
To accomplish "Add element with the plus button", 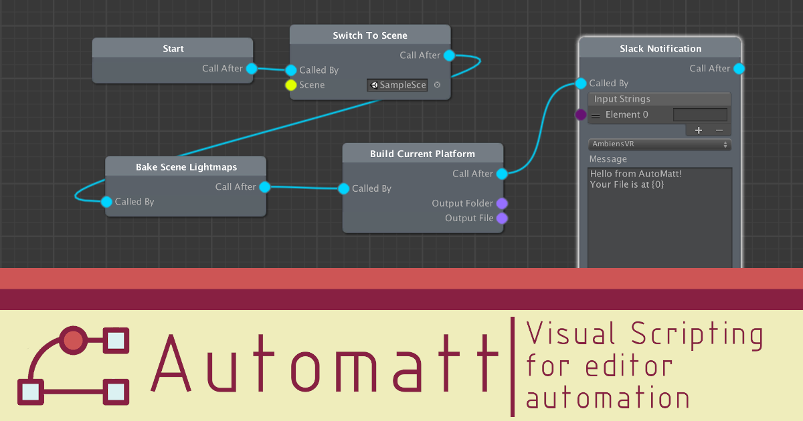I will [x=699, y=130].
